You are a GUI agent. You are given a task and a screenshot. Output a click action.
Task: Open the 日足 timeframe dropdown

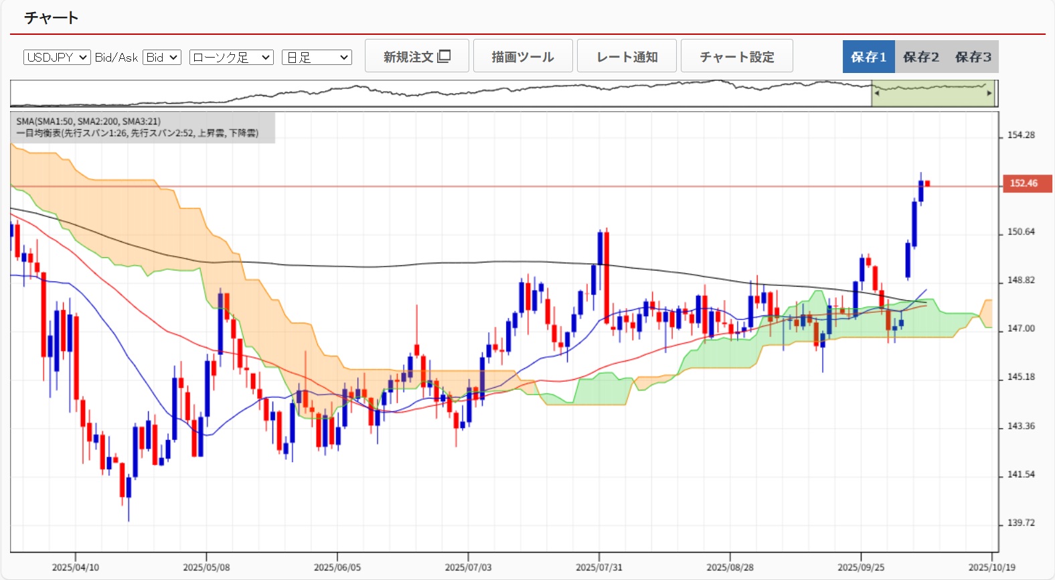tap(317, 58)
